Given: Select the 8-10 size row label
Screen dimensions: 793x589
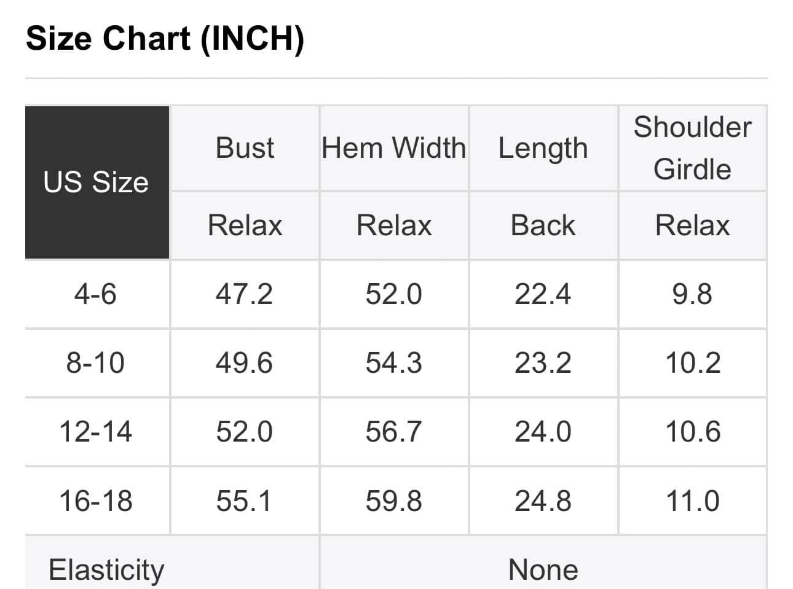Looking at the screenshot, I should pos(95,362).
